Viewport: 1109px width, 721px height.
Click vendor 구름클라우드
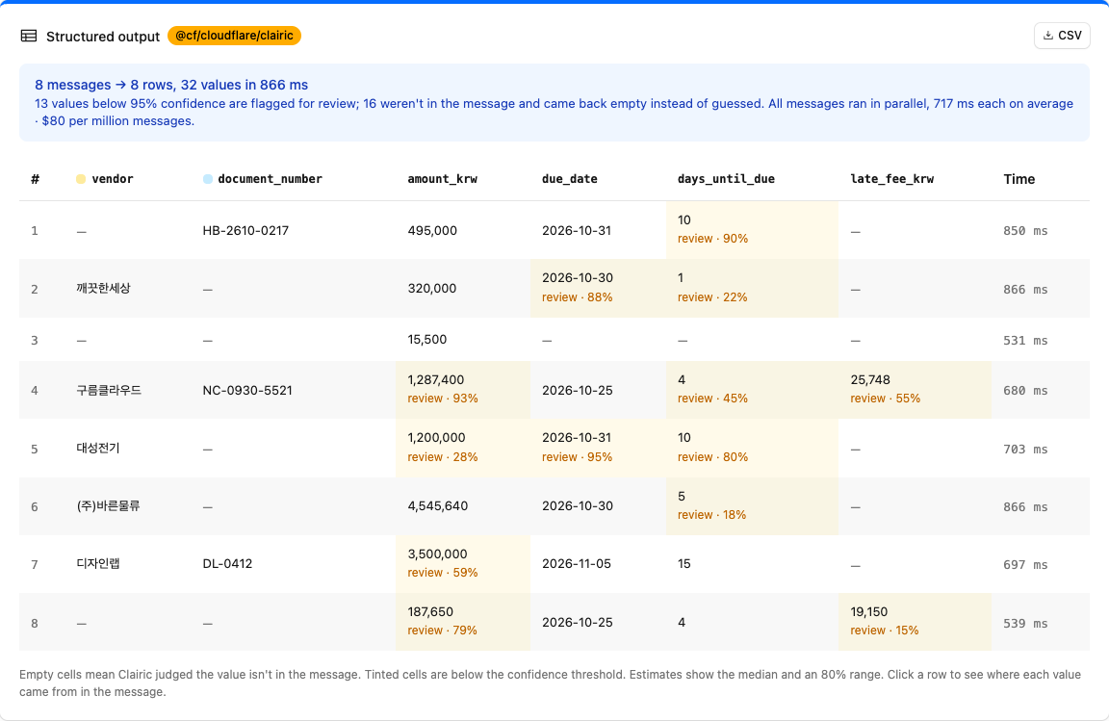(109, 391)
